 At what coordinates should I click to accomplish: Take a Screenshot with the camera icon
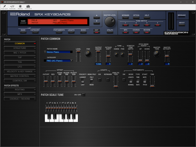pos(28,7)
